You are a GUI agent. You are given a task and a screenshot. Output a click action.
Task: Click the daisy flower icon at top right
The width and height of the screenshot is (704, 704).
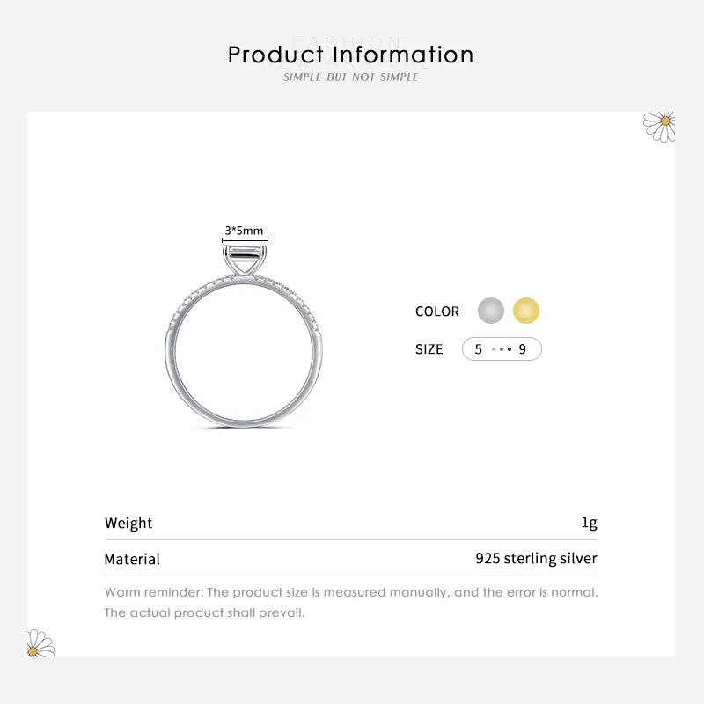[661, 126]
